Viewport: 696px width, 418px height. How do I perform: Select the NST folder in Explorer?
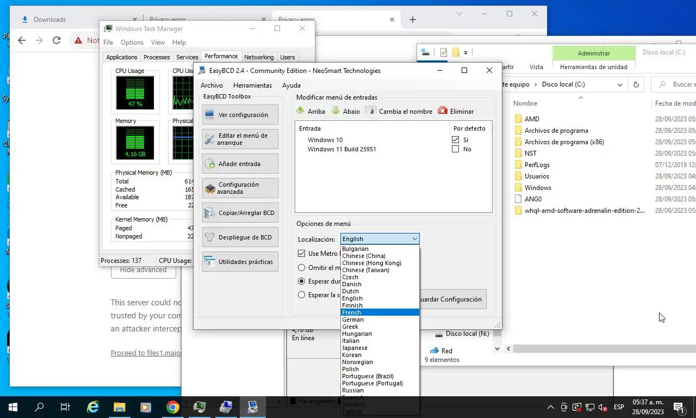click(x=531, y=153)
